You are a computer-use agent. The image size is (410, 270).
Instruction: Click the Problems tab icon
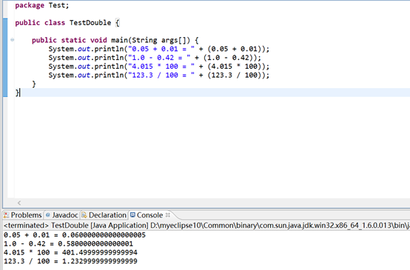[x=6, y=215]
